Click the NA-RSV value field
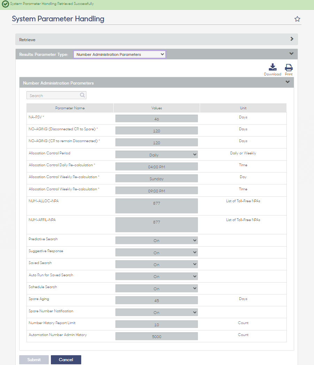The height and width of the screenshot is (365, 314). [156, 118]
